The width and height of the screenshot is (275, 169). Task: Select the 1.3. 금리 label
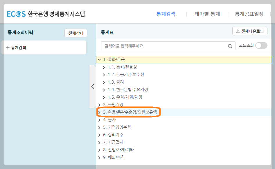click(x=116, y=82)
